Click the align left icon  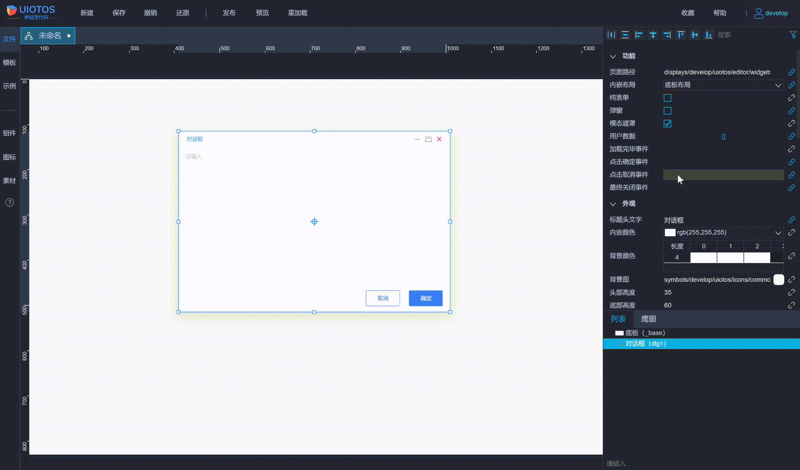(639, 35)
